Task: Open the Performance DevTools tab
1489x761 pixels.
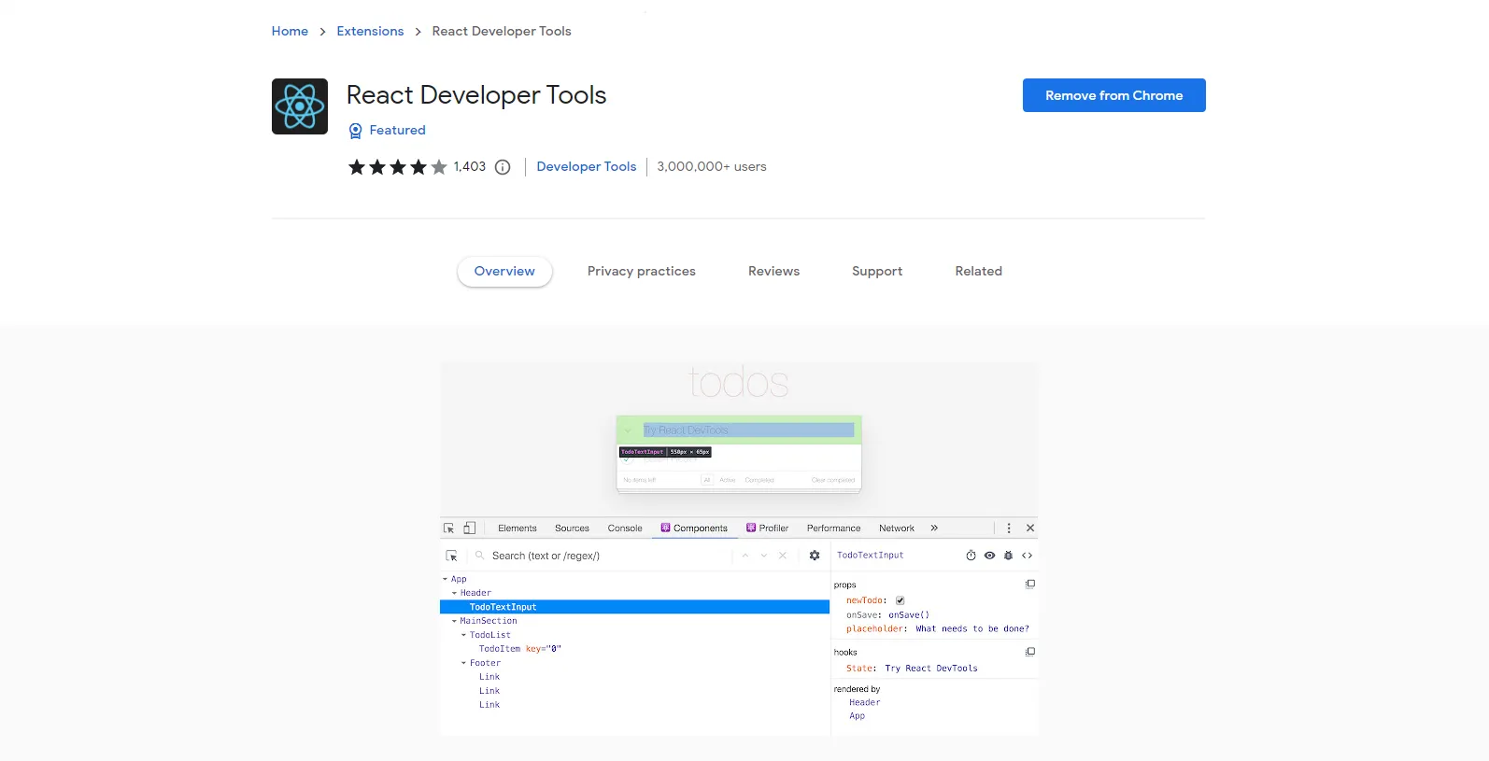Action: [834, 528]
